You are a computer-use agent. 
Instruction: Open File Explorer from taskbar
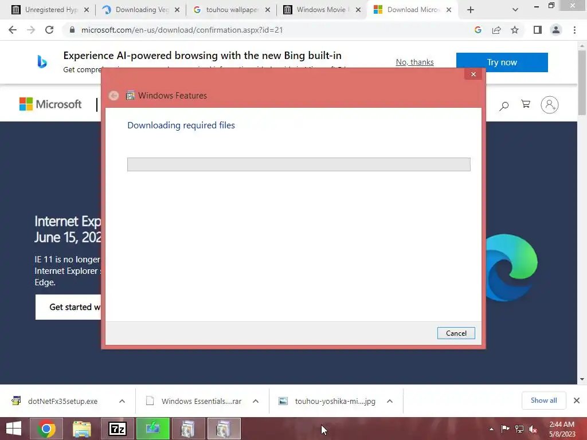point(82,429)
